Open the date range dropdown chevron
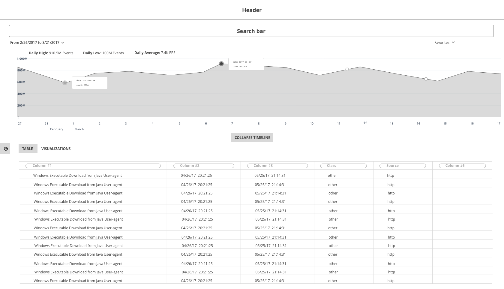The width and height of the screenshot is (504, 289). pos(63,43)
